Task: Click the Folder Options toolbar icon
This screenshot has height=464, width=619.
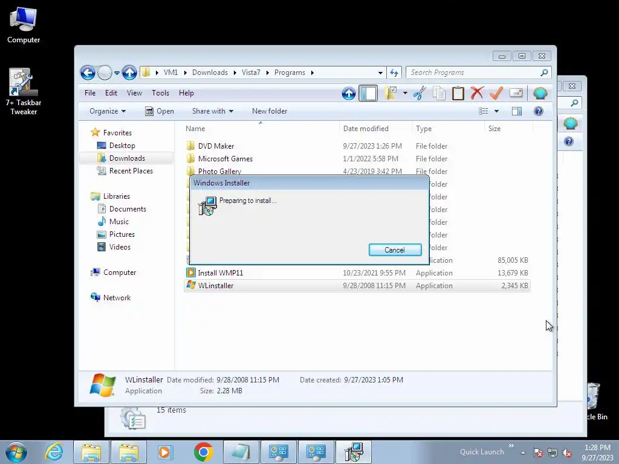Action: 391,94
